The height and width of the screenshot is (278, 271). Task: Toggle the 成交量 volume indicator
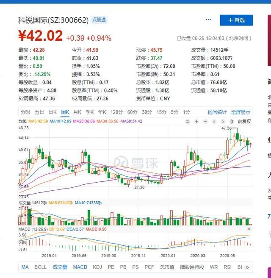pyautogui.click(x=60, y=267)
